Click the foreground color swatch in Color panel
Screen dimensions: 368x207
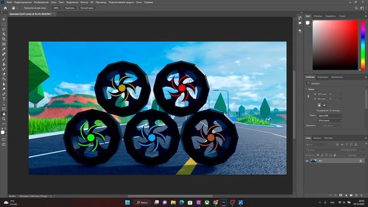308,23
